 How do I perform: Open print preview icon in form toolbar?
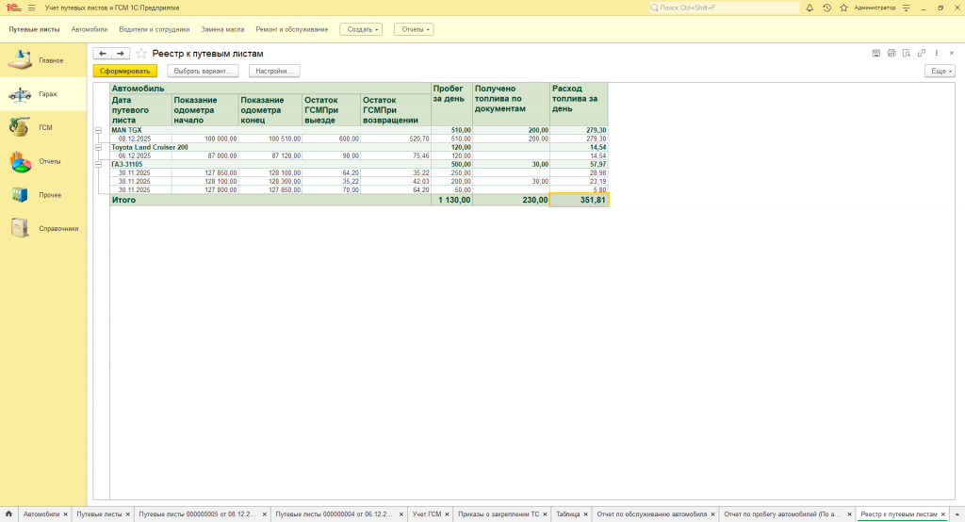(x=907, y=54)
